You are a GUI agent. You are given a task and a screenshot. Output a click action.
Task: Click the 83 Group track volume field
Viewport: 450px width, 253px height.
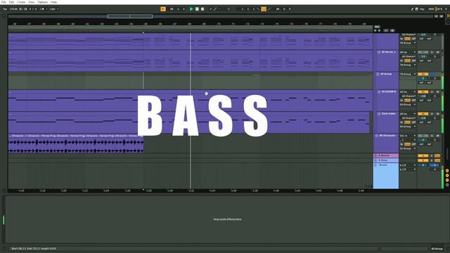423,78
